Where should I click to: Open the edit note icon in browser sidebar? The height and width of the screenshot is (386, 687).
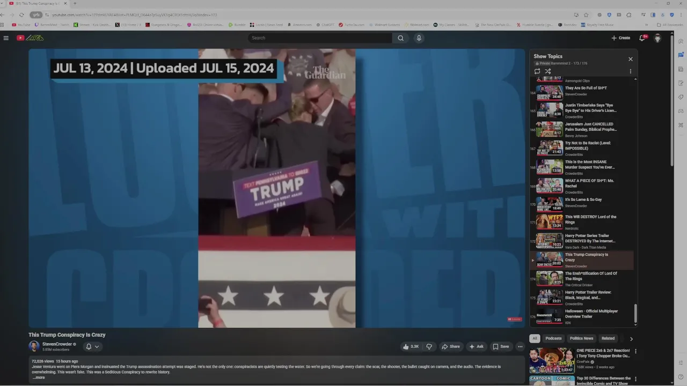coord(681,83)
